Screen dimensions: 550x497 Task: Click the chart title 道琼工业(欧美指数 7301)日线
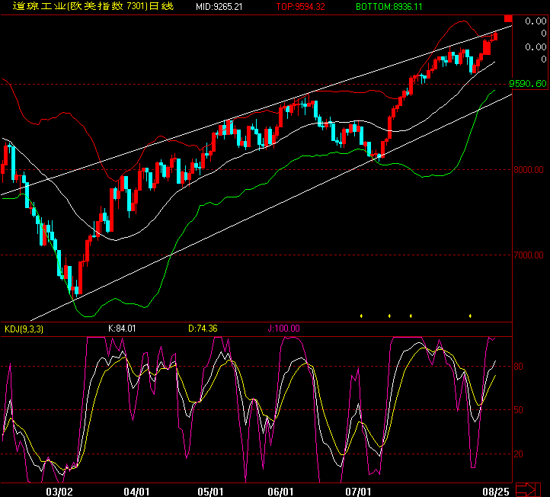click(x=93, y=6)
